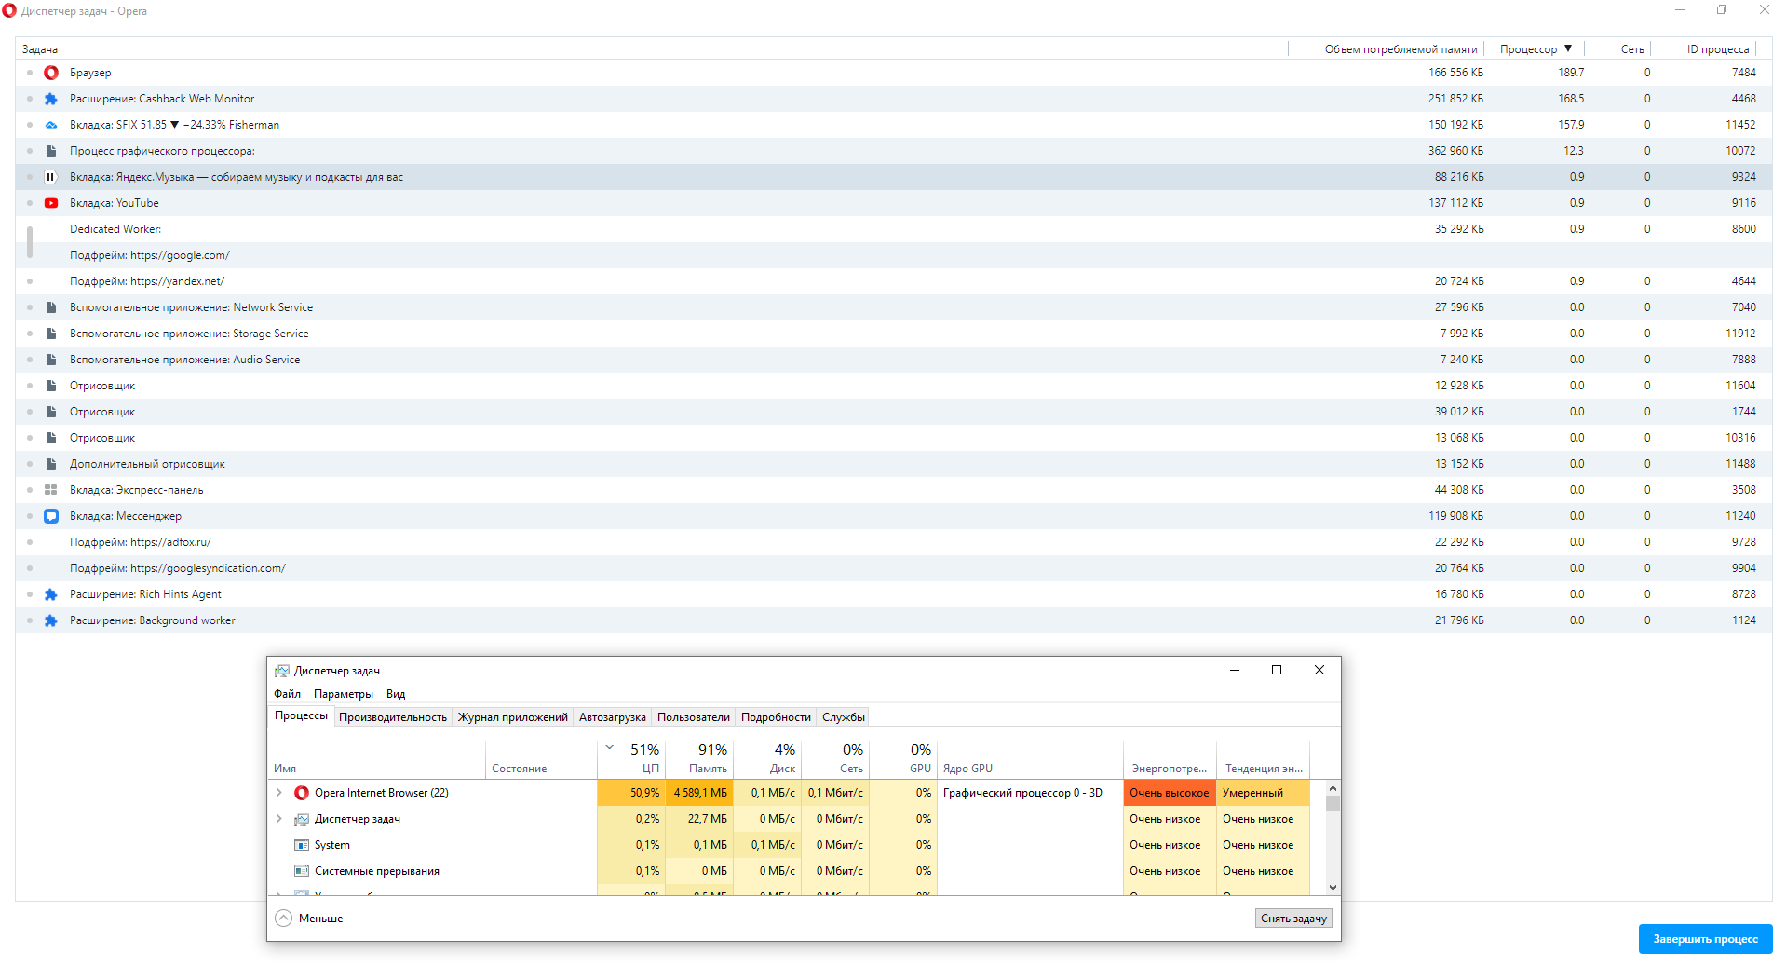1786x967 pixels.
Task: Click the Системные прерывания process icon
Action: [301, 871]
